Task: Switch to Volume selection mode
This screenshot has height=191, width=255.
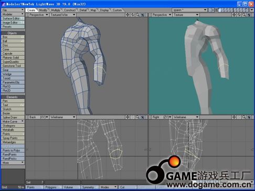Action: tap(71, 187)
